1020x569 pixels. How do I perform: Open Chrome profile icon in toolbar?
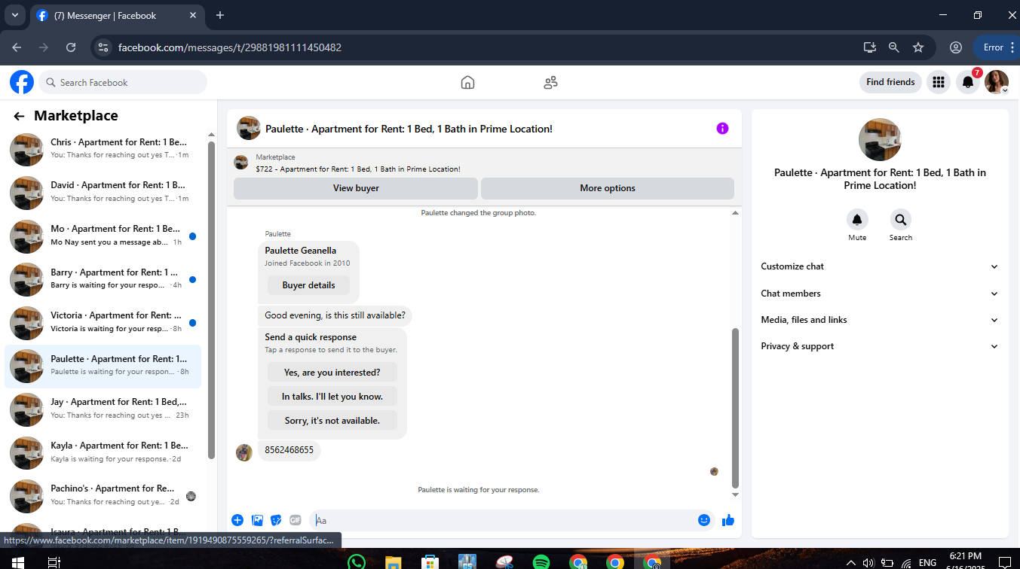point(956,47)
